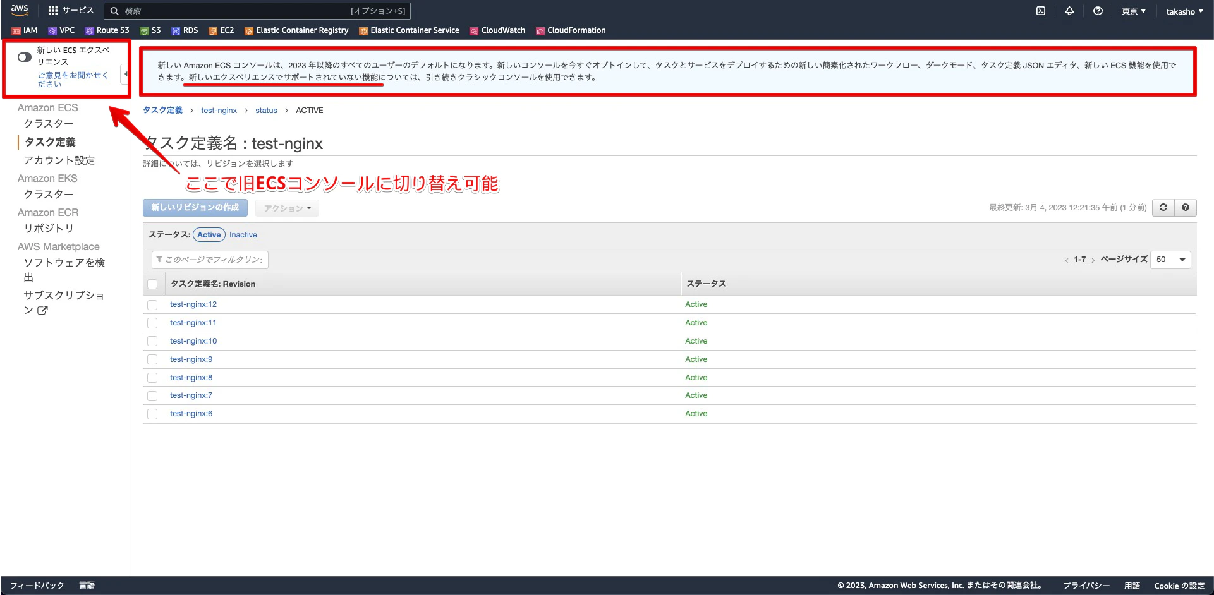Image resolution: width=1214 pixels, height=595 pixels.
Task: Open revision test-nginx:8
Action: point(191,378)
